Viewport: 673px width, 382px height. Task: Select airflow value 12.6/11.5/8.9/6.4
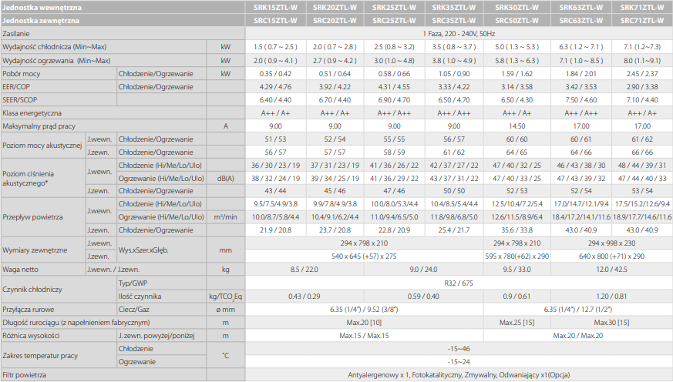517,217
